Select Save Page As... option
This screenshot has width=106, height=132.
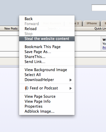pos(47,52)
